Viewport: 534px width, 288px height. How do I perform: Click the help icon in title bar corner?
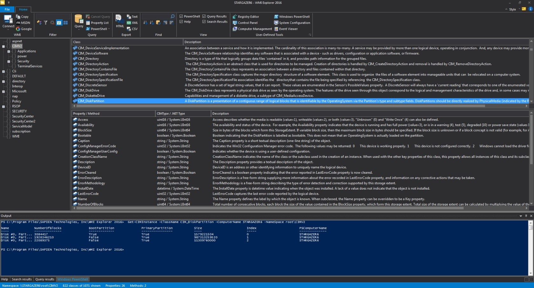point(531,9)
